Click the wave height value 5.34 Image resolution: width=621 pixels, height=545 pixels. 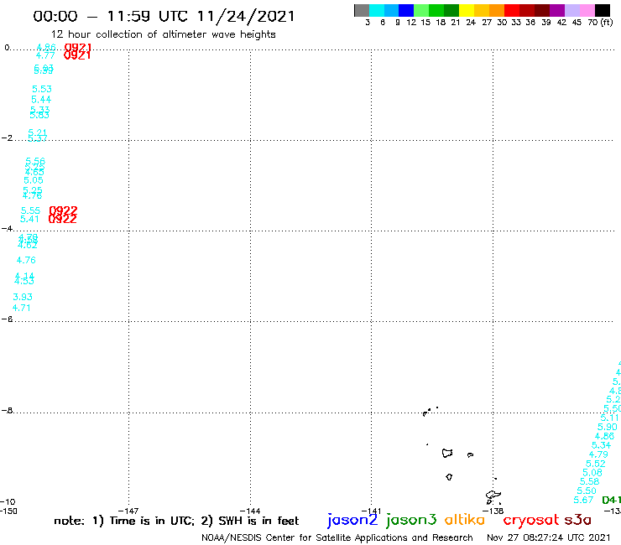(601, 445)
